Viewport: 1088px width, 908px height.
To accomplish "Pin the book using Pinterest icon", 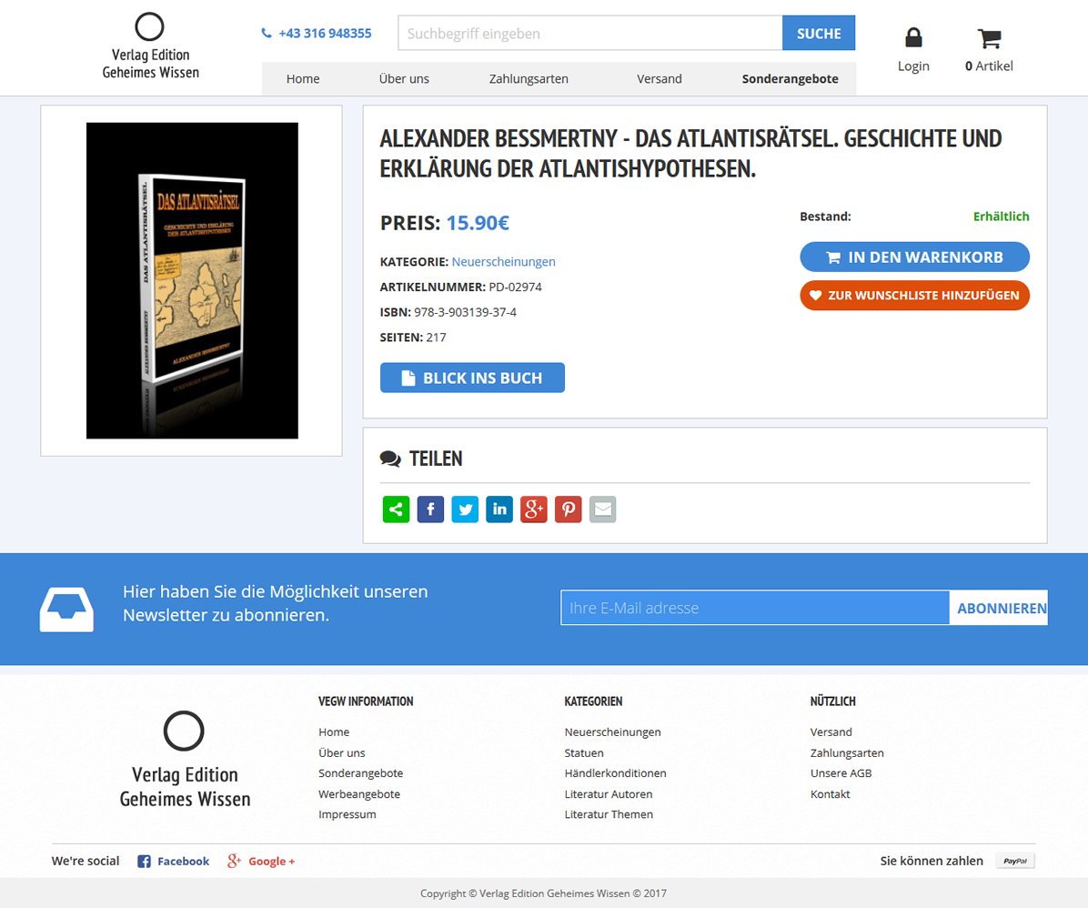I will (569, 509).
